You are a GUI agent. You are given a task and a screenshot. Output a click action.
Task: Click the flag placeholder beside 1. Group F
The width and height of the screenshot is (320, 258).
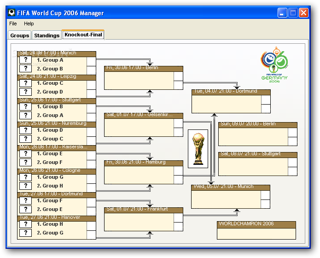click(x=25, y=200)
